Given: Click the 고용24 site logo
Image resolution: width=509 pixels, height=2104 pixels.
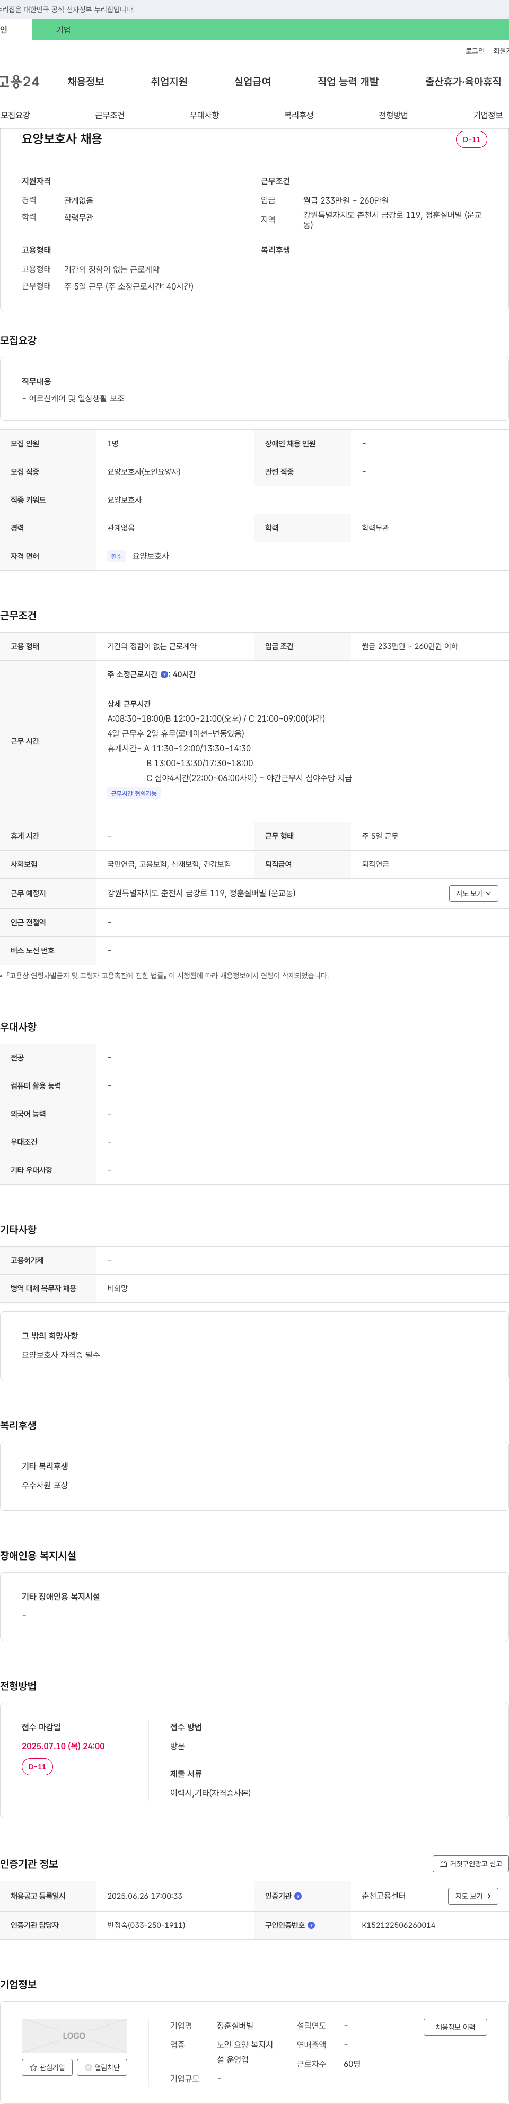Looking at the screenshot, I should (x=19, y=82).
